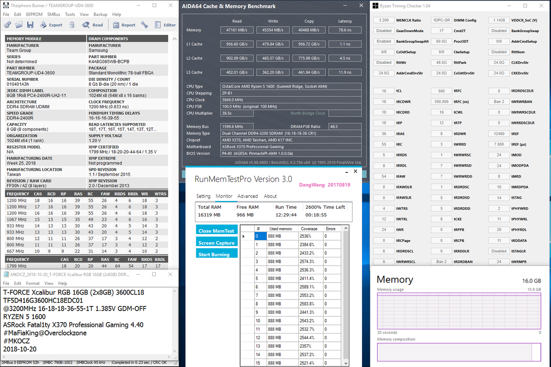
Task: Click the wrench tool icon in Thaiphoon Burner
Action: 144,25
